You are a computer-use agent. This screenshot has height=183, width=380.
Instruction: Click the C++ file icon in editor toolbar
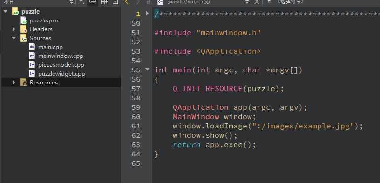[x=160, y=2]
